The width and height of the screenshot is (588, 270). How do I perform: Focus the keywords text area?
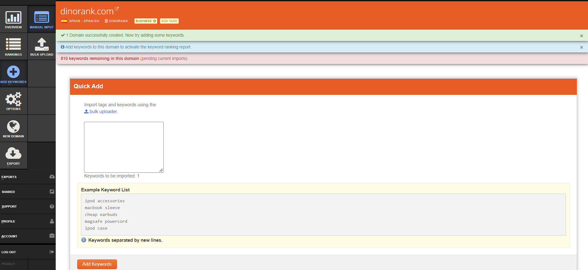point(124,147)
